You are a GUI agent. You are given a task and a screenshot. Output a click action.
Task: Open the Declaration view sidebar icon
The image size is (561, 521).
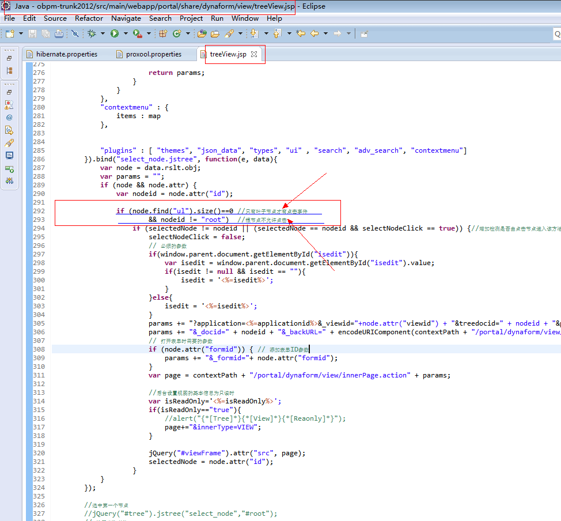click(9, 130)
